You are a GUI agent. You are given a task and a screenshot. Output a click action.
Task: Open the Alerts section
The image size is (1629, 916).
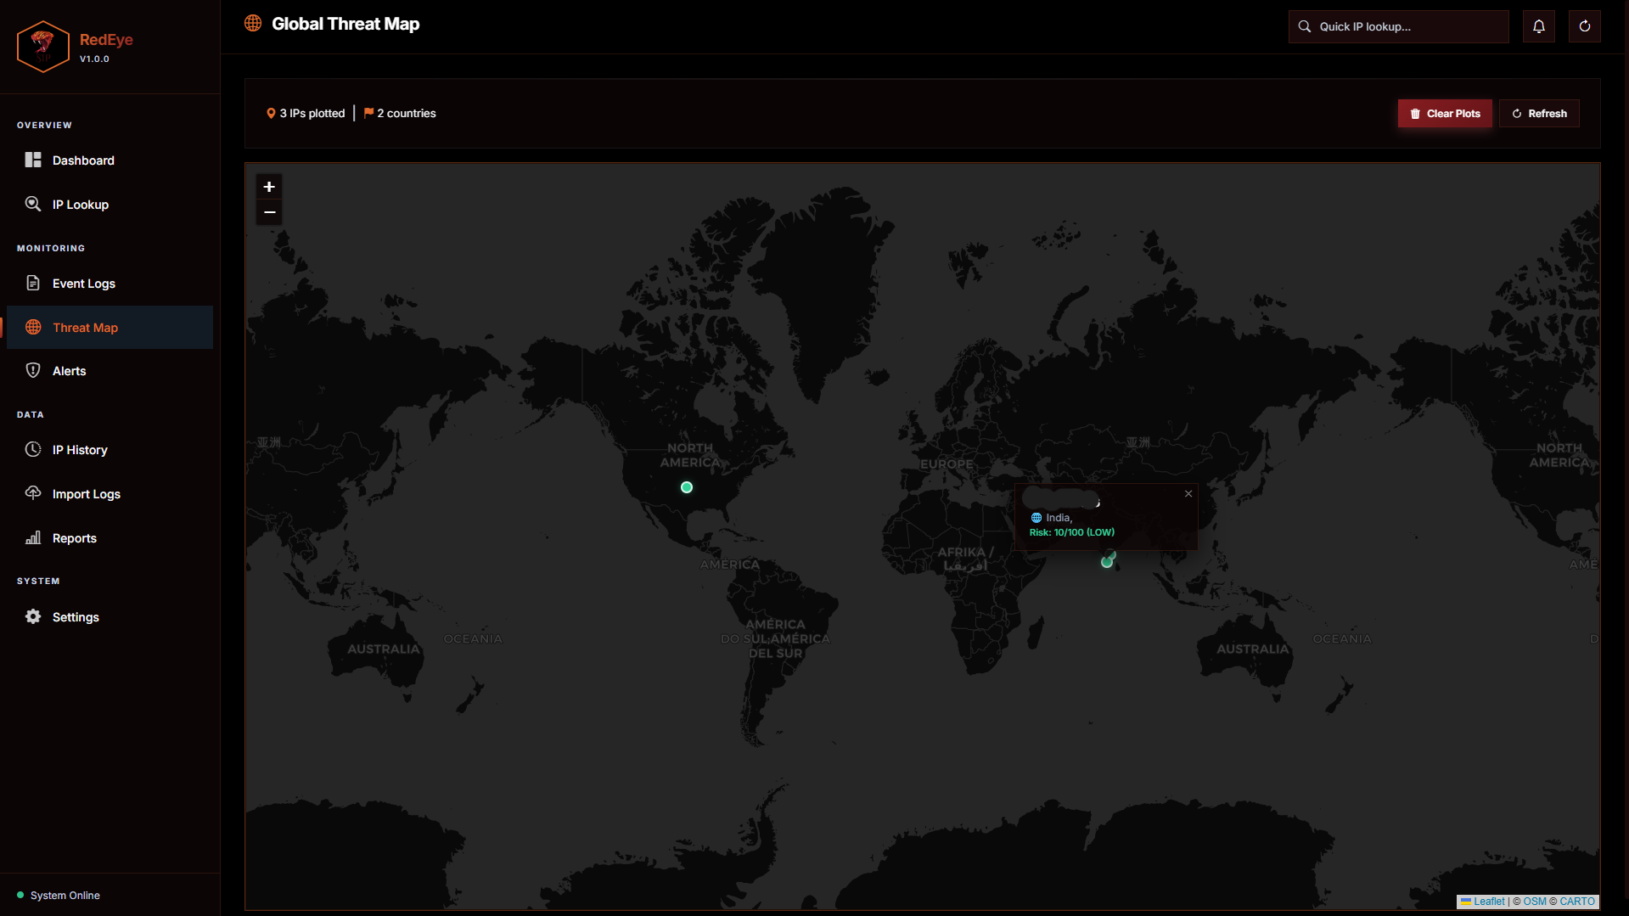[x=110, y=371]
